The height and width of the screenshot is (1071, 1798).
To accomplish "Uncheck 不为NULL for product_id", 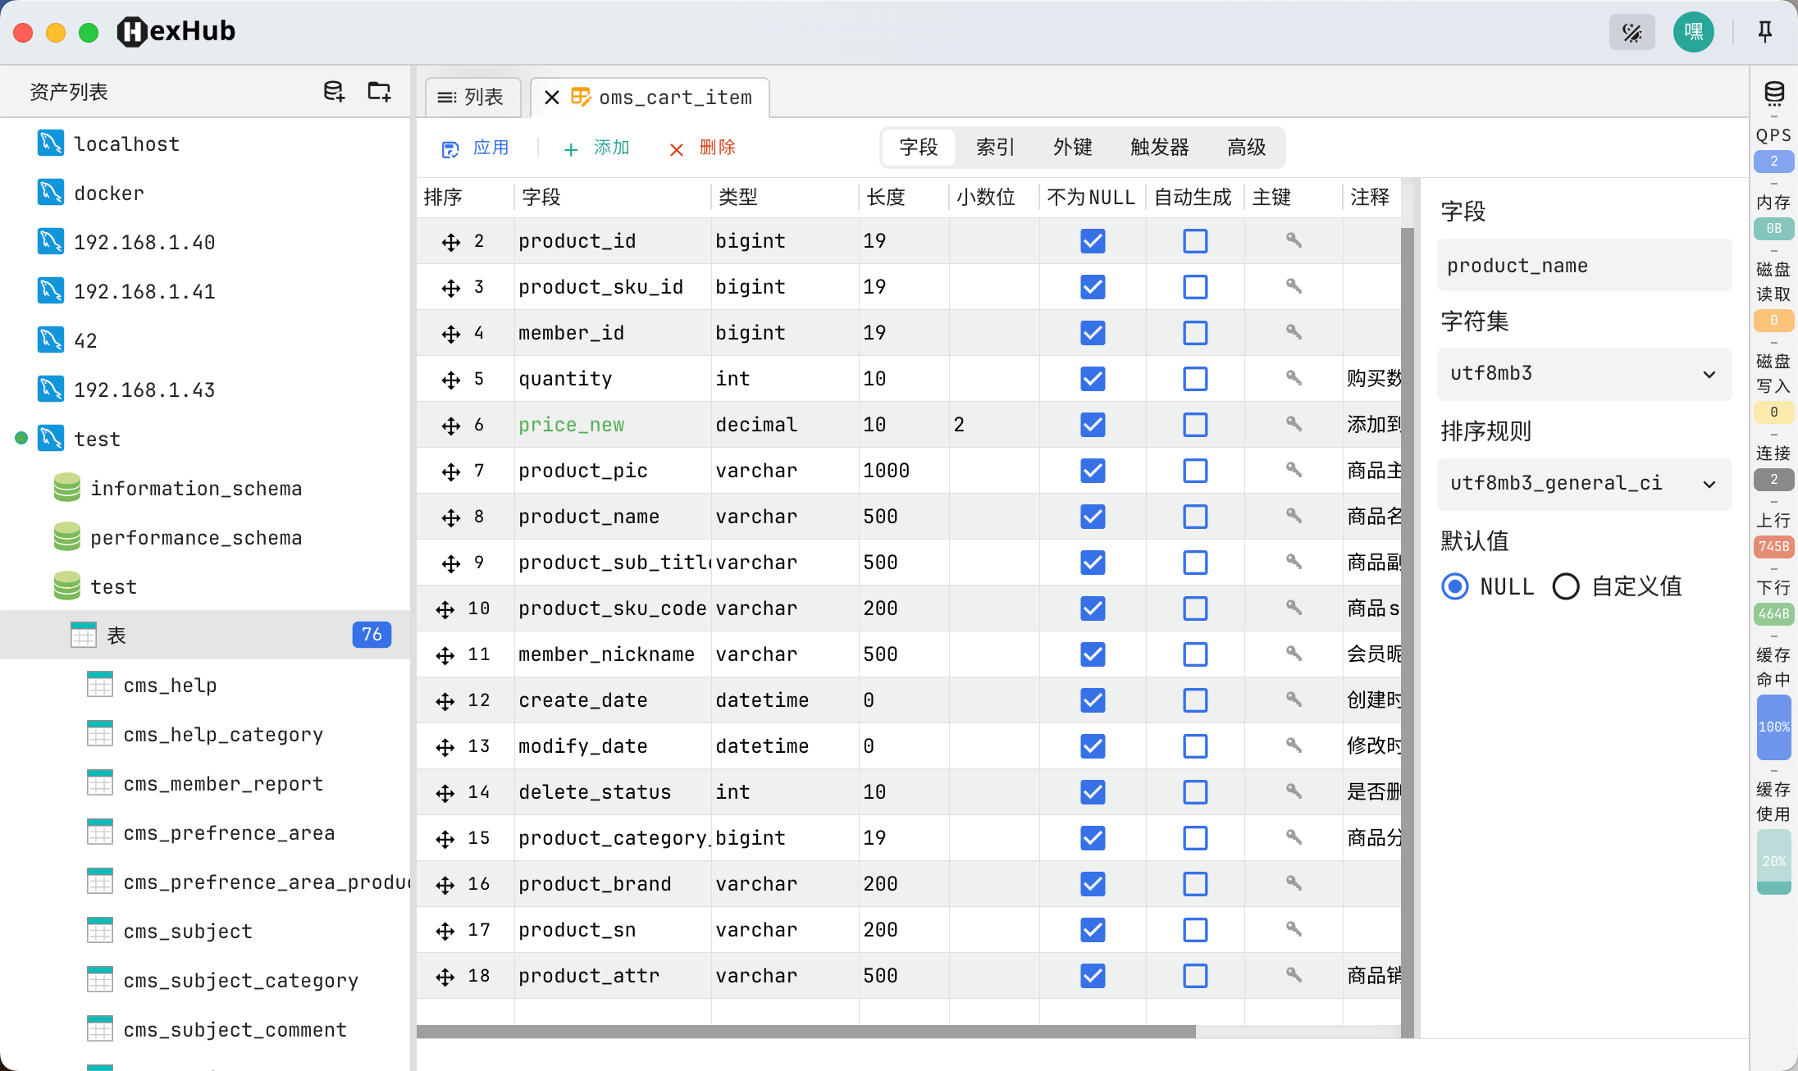I will [x=1091, y=241].
